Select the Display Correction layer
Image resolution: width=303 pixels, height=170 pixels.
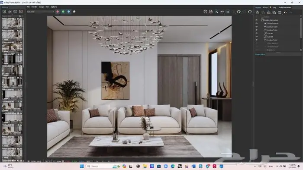tap(271, 20)
